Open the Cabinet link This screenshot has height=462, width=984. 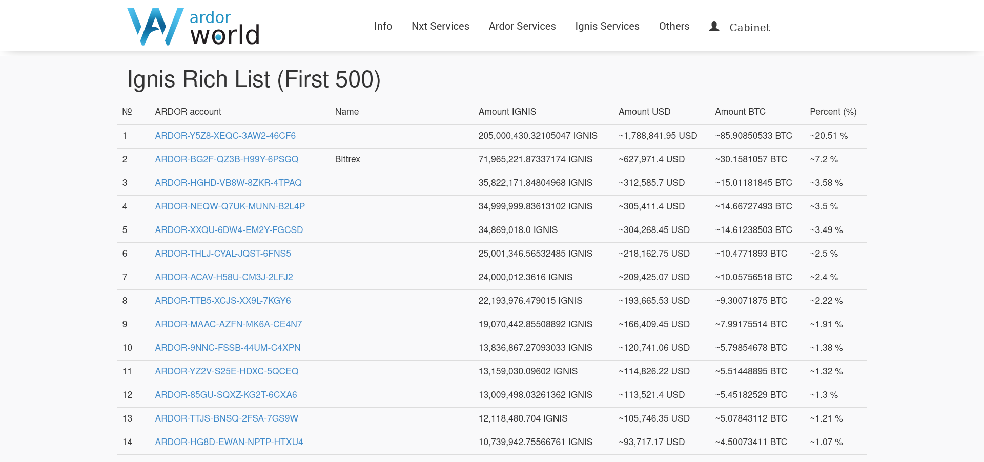[x=749, y=27]
